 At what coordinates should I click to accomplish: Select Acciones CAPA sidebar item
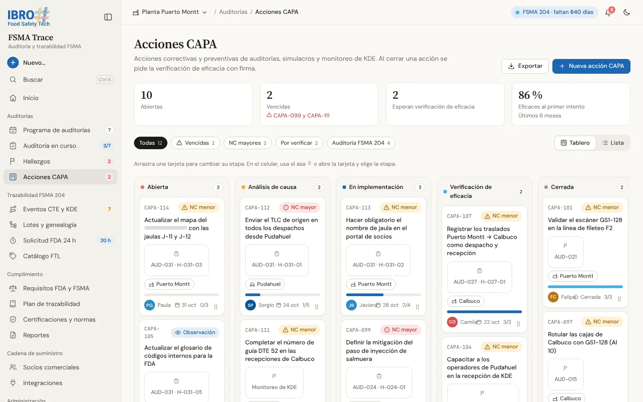coord(61,177)
